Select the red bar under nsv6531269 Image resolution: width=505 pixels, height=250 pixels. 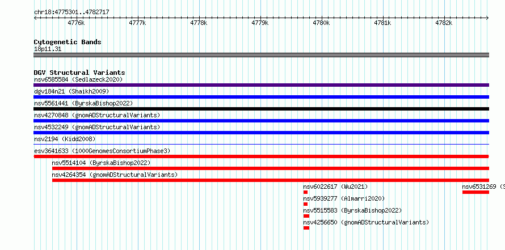pos(475,192)
